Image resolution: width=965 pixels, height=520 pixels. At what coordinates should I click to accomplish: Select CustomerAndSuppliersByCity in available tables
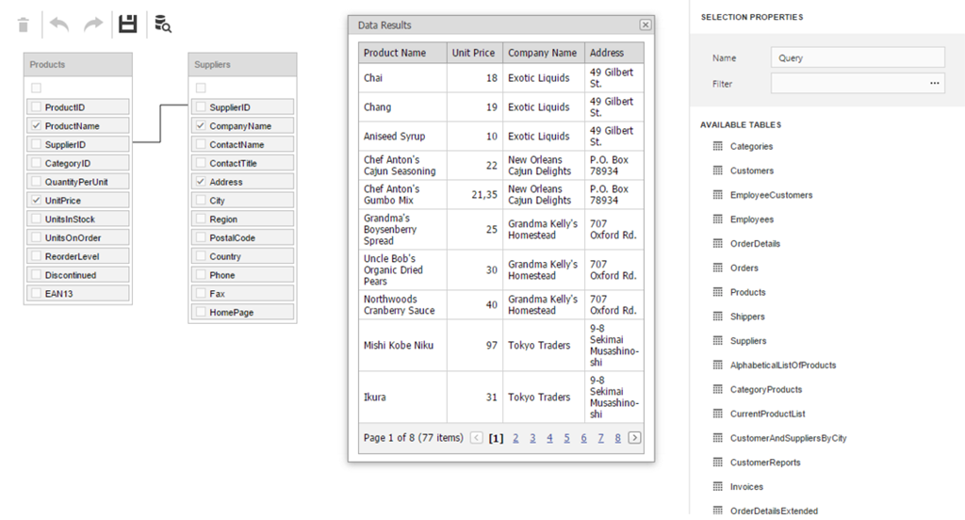point(788,438)
